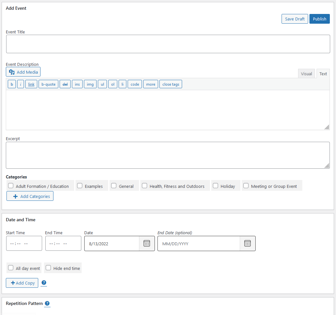Check Health, Fitness and Outdoors category
Viewport: 336px width, 315px height.
pyautogui.click(x=145, y=186)
